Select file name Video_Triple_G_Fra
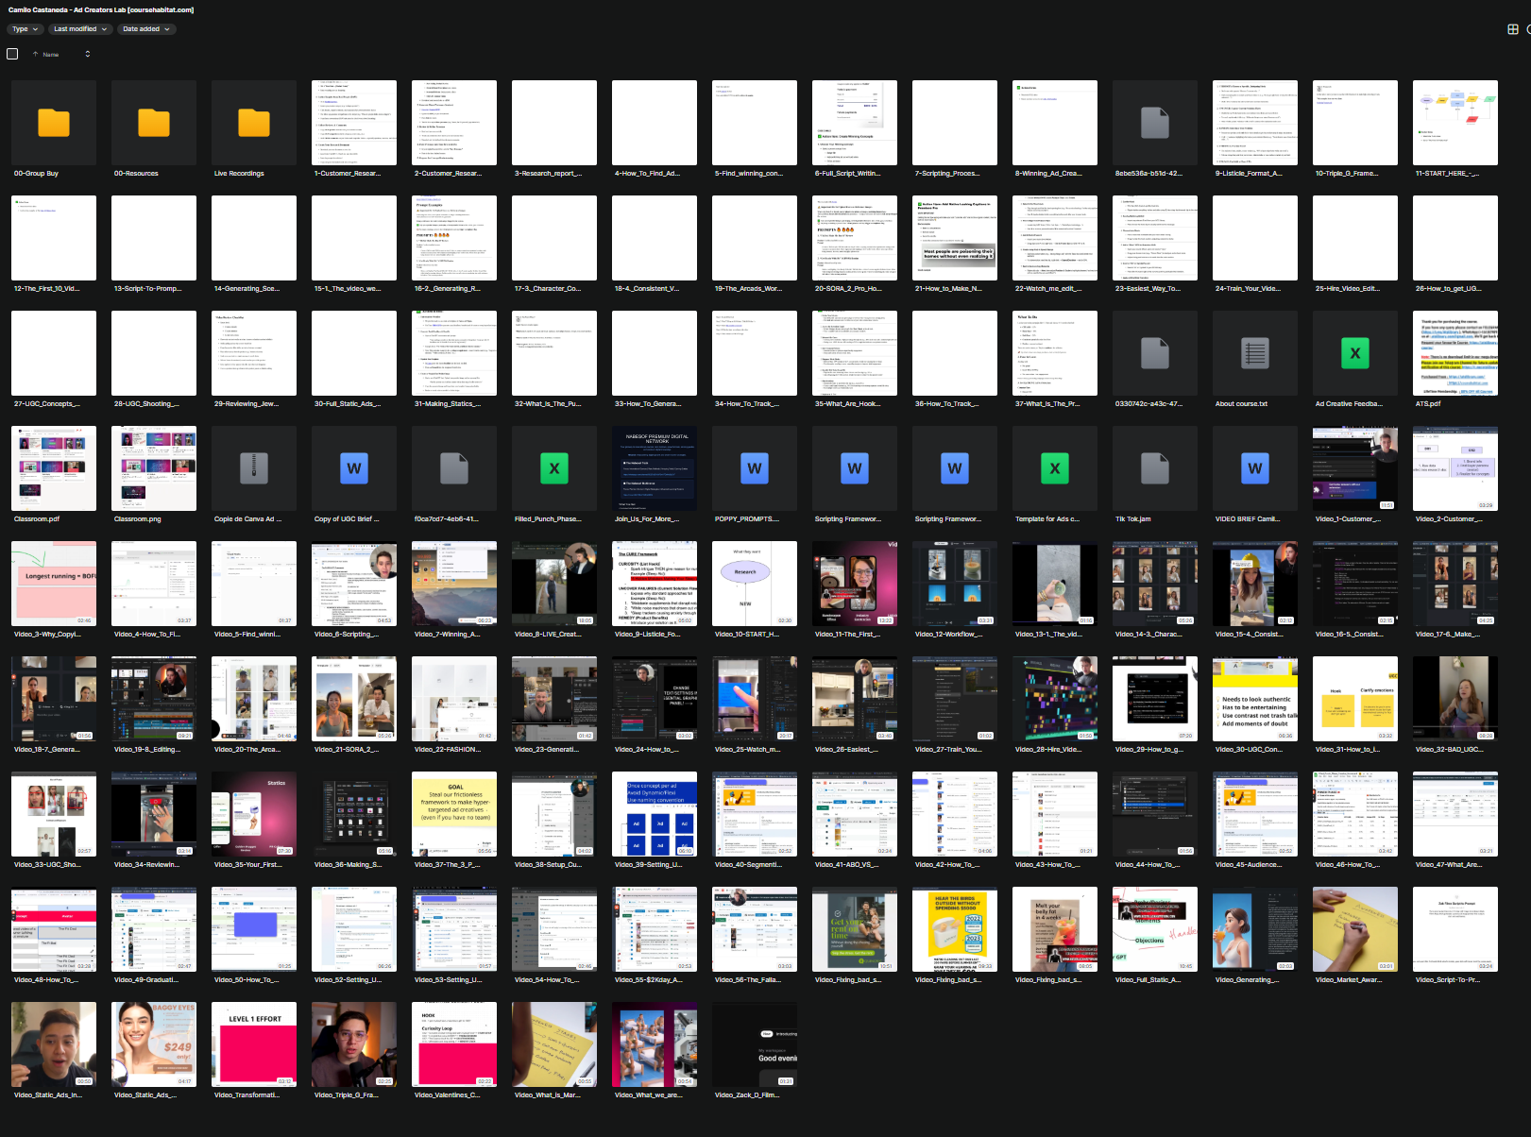The width and height of the screenshot is (1531, 1137). click(x=346, y=1095)
